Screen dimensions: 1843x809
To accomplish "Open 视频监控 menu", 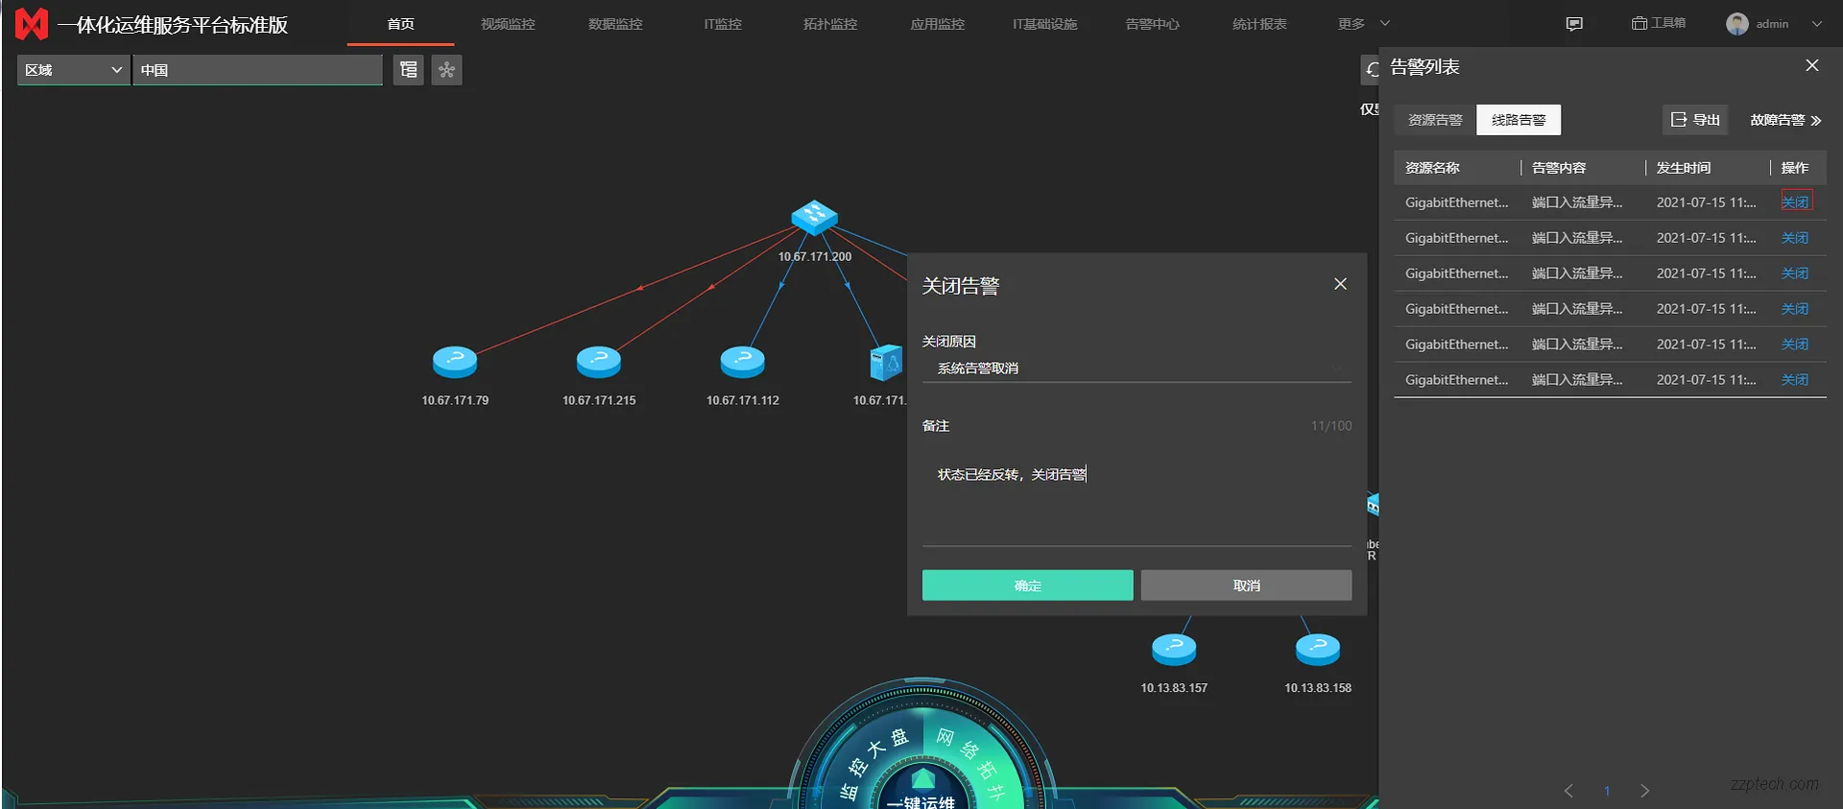I will [508, 24].
